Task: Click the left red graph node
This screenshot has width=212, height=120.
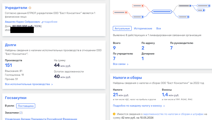Action: click(120, 13)
